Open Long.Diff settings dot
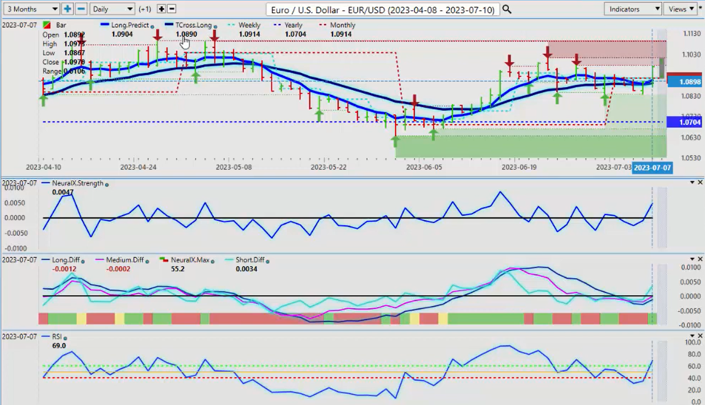This screenshot has height=405, width=705. pos(83,261)
